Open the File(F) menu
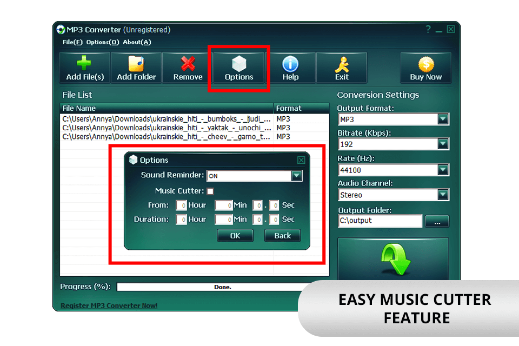Image resolution: width=519 pixels, height=346 pixels. (72, 42)
